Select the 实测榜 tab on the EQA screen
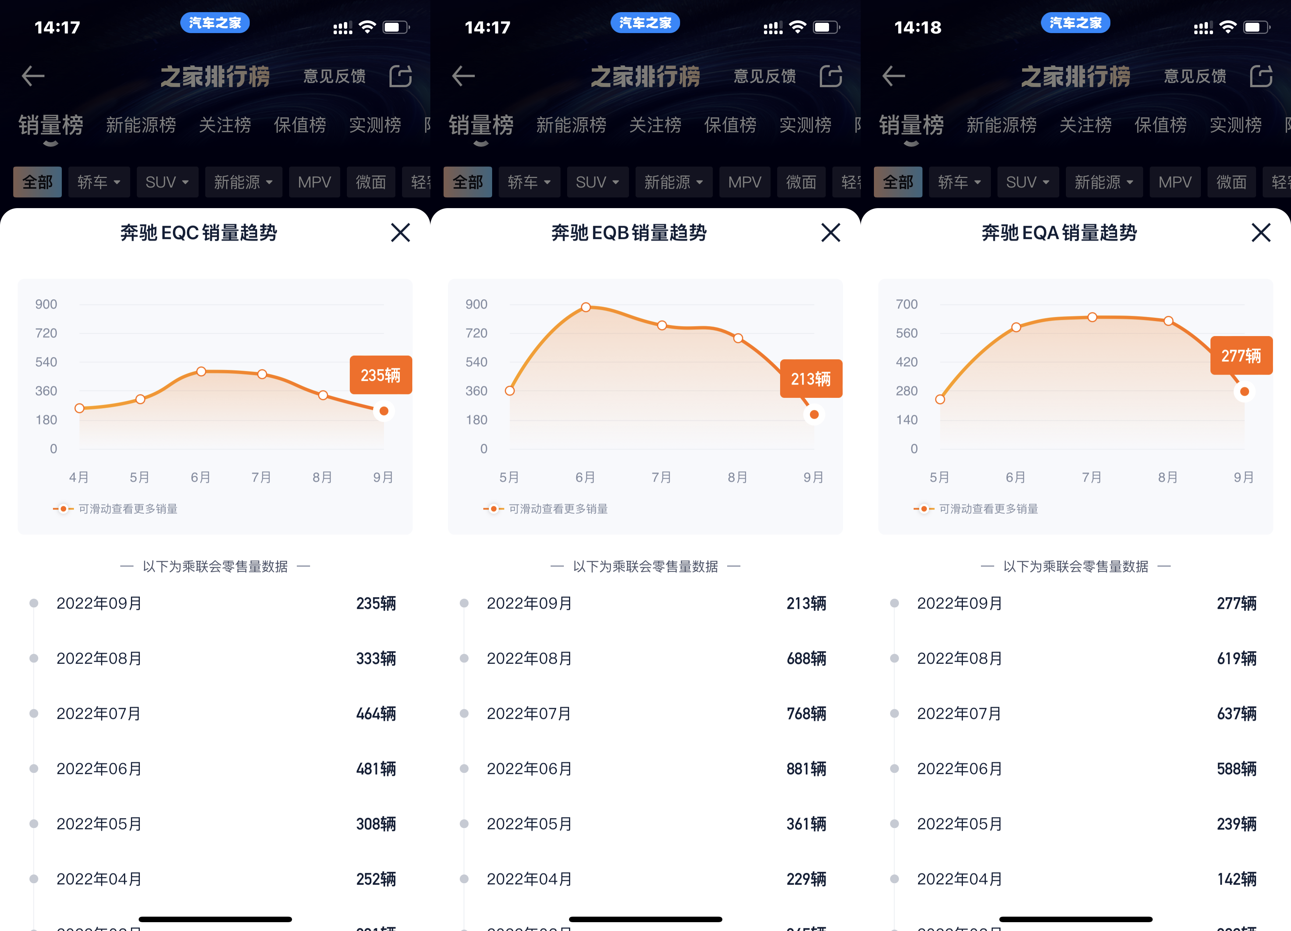The width and height of the screenshot is (1291, 931). [1236, 125]
